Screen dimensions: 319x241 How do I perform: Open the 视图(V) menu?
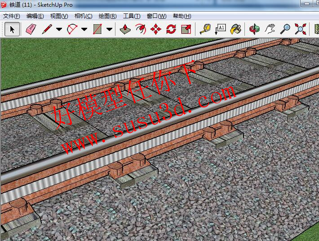click(59, 16)
